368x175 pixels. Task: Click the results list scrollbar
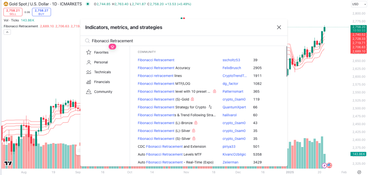pyautogui.click(x=287, y=61)
